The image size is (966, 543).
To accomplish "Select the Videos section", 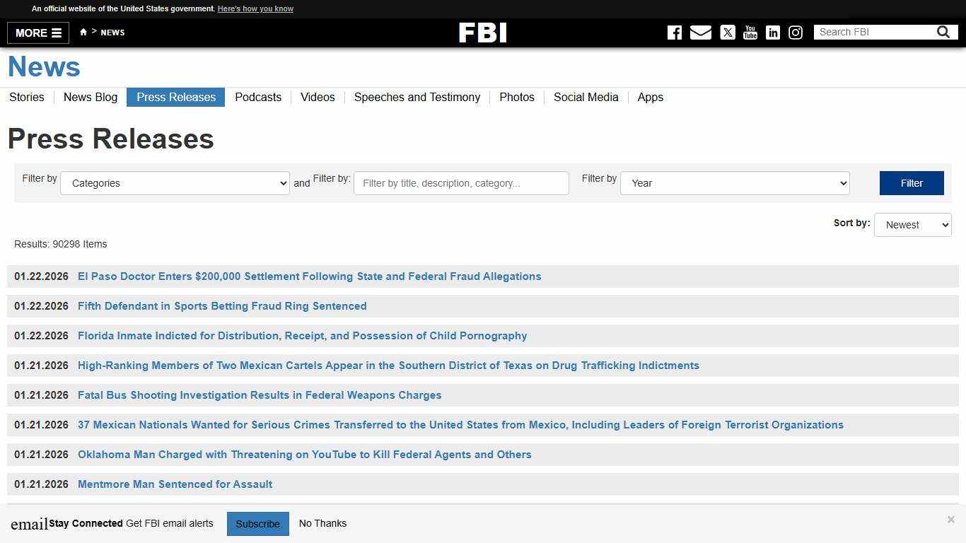I will point(317,98).
